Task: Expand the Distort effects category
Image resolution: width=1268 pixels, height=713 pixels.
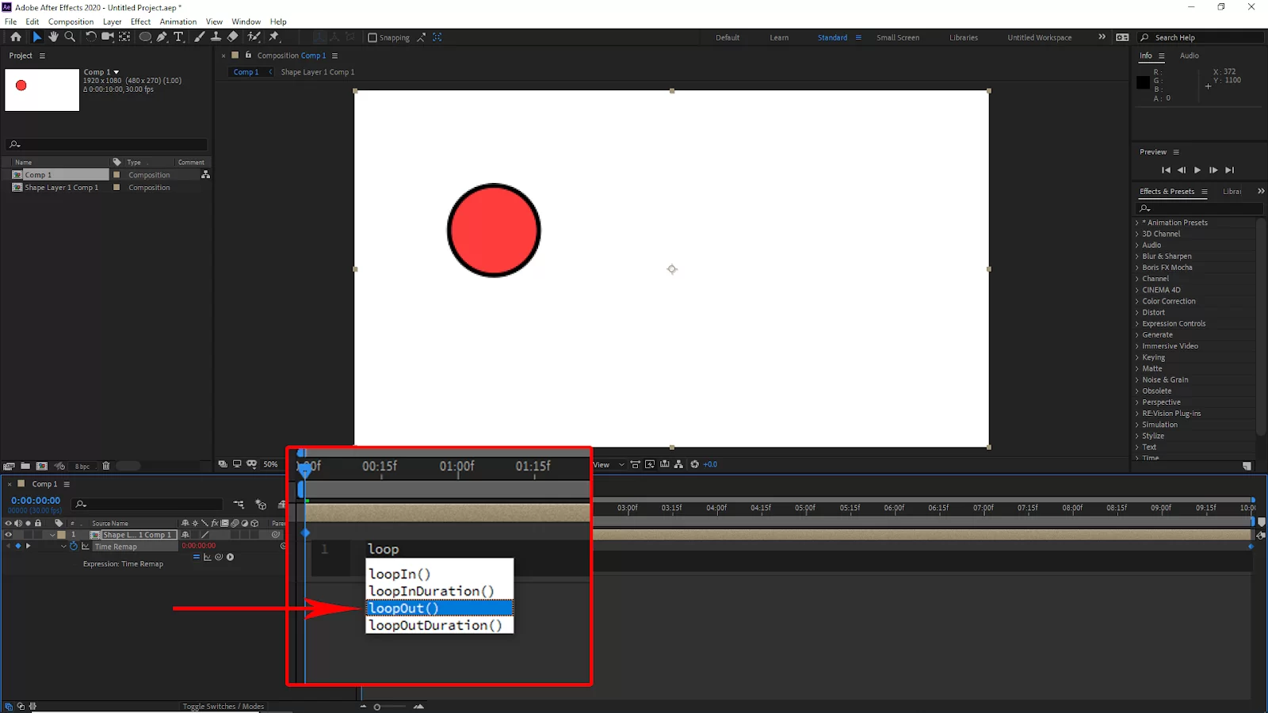Action: point(1137,312)
